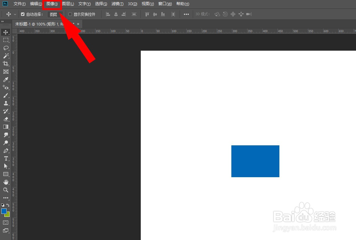
Task: Select the Clone Stamp tool
Action: coord(6,103)
